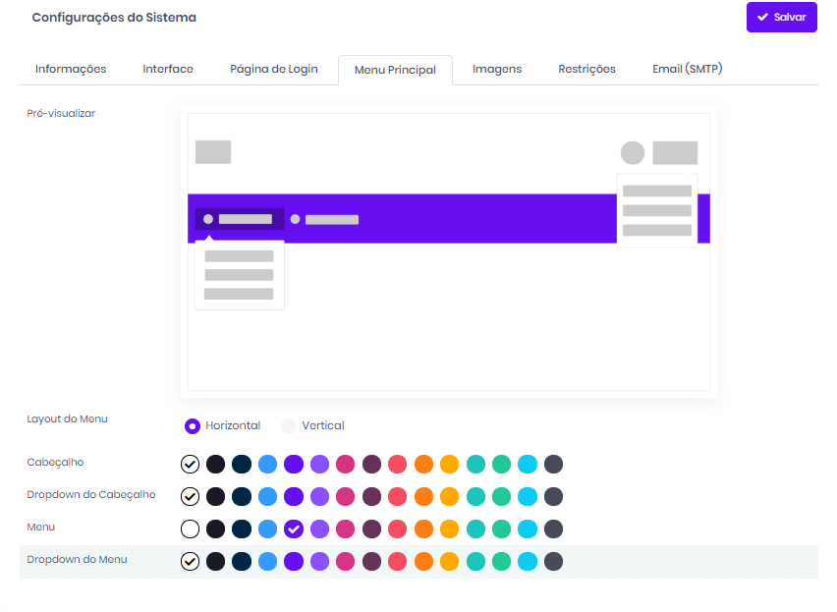Set Cabeçalho color to light blue
The width and height of the screenshot is (837, 612).
[x=267, y=464]
